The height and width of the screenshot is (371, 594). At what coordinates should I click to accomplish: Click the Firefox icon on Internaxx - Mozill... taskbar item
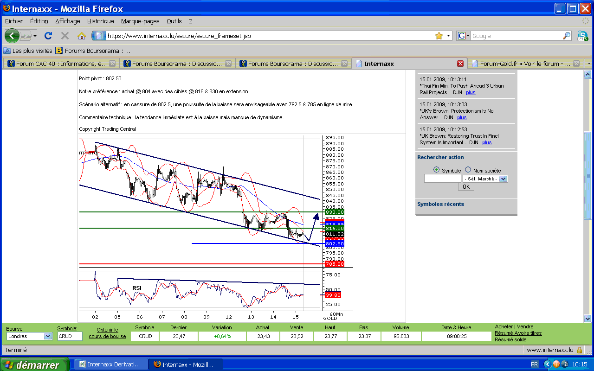pyautogui.click(x=157, y=365)
